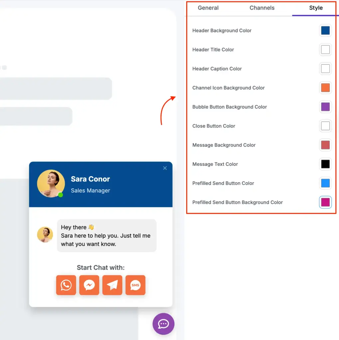Switch to the Channels tab
The image size is (339, 340).
click(x=262, y=8)
